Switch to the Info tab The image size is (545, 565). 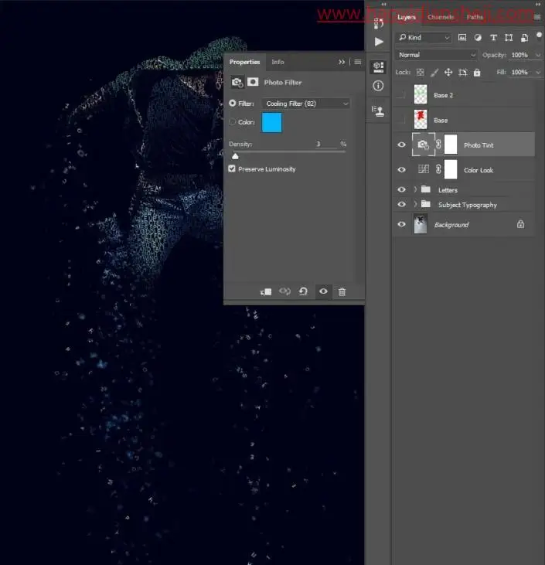[278, 62]
